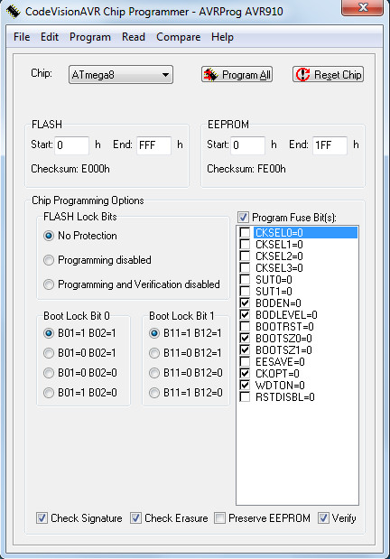Click the Program All chip icon button
390x559 pixels.
pos(237,75)
